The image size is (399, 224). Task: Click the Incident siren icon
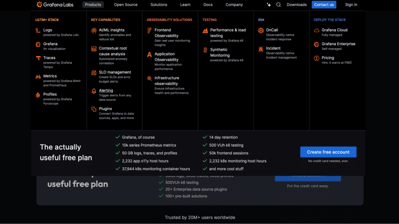tap(261, 49)
